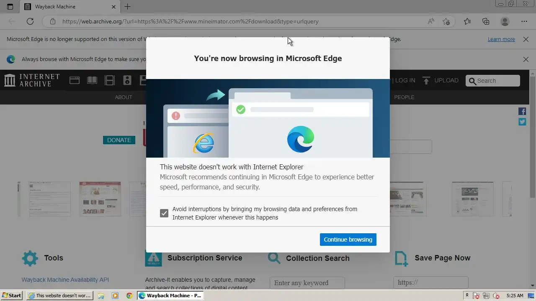Viewport: 536px width, 301px height.
Task: Dismiss the Always browse with Edge bar
Action: 526,59
